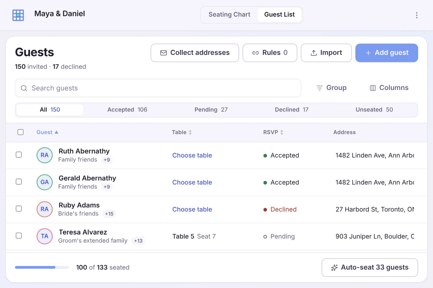
Task: Click Teresa Alvarez's TA avatar
Action: (45, 236)
